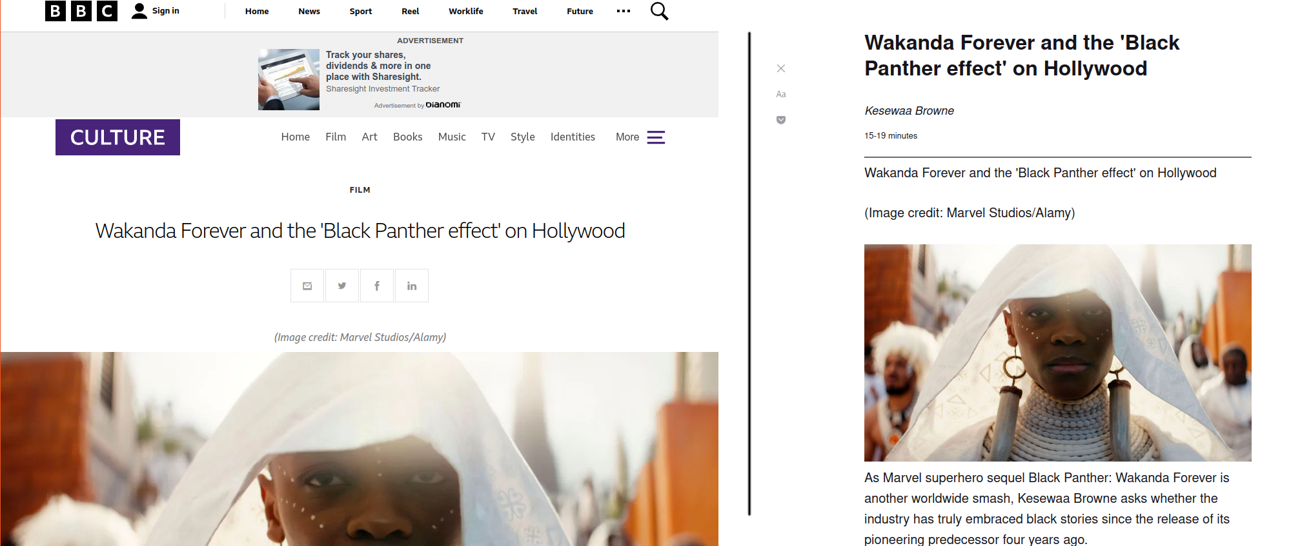
Task: Save the article to Pocket
Action: (781, 120)
